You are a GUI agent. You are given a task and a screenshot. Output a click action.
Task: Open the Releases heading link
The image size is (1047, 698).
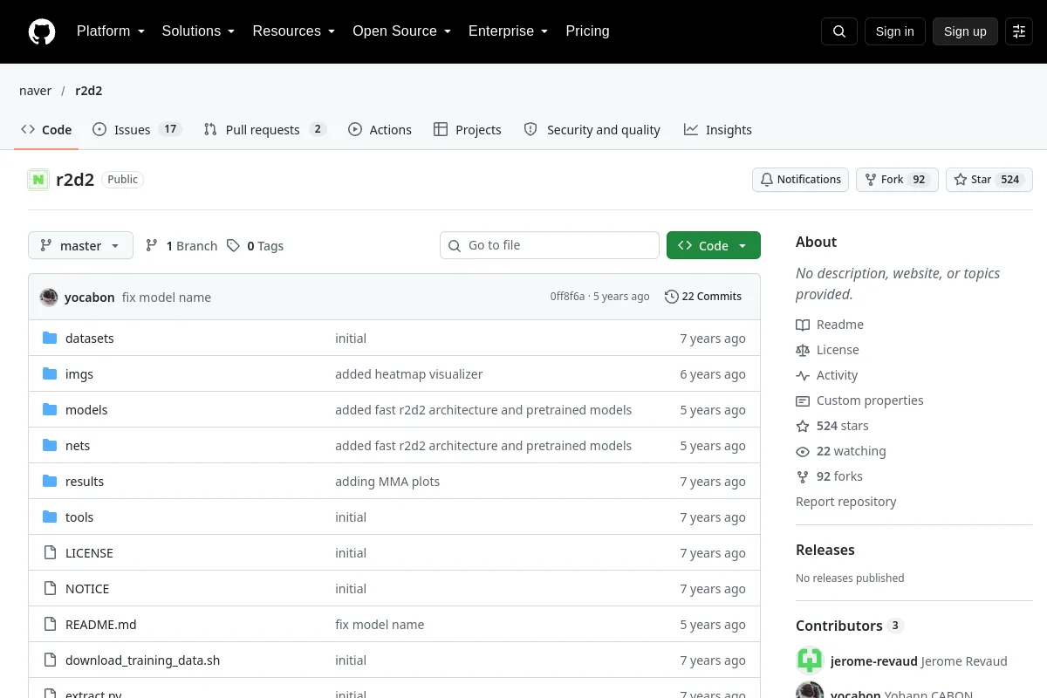click(825, 550)
